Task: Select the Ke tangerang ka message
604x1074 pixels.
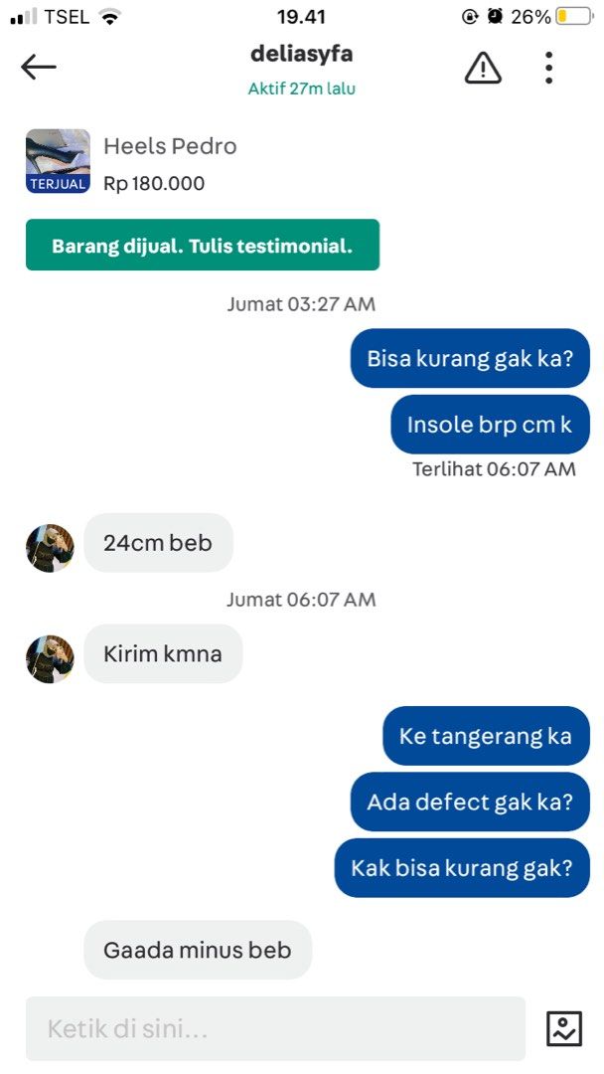Action: pyautogui.click(x=486, y=736)
